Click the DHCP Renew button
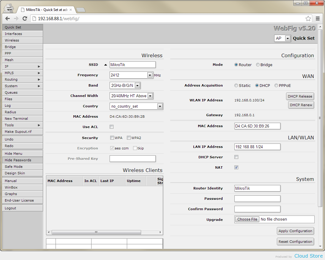The image size is (325, 260). (x=301, y=105)
